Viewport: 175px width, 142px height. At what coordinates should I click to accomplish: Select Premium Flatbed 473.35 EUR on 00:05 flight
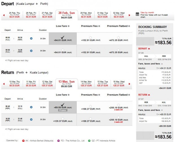(x=119, y=38)
